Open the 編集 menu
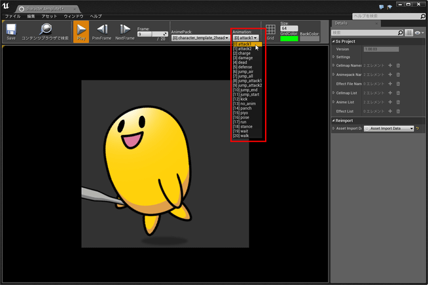The image size is (428, 285). 31,16
